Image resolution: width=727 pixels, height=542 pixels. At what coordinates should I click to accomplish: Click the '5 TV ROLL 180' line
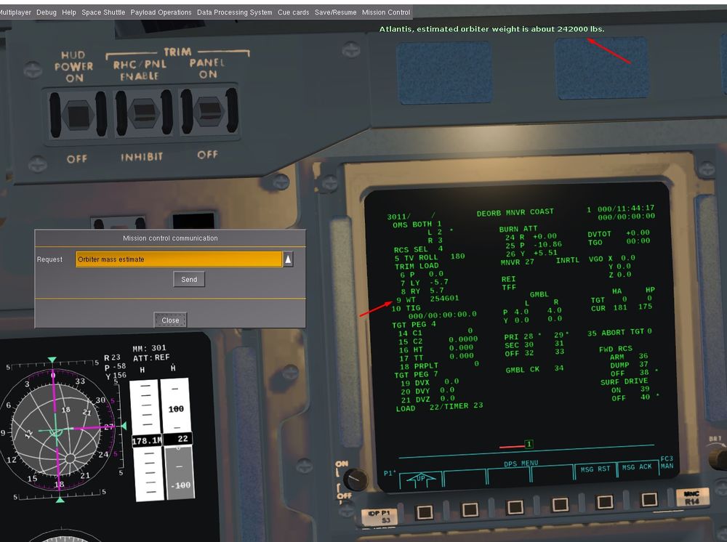(430, 257)
